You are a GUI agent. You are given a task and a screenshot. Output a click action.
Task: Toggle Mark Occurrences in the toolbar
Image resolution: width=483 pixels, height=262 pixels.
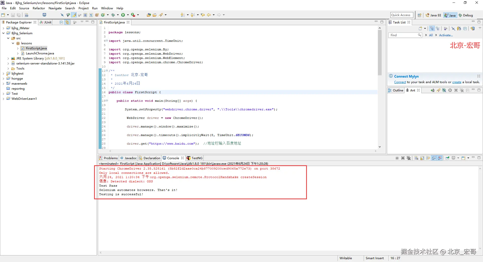click(x=74, y=15)
